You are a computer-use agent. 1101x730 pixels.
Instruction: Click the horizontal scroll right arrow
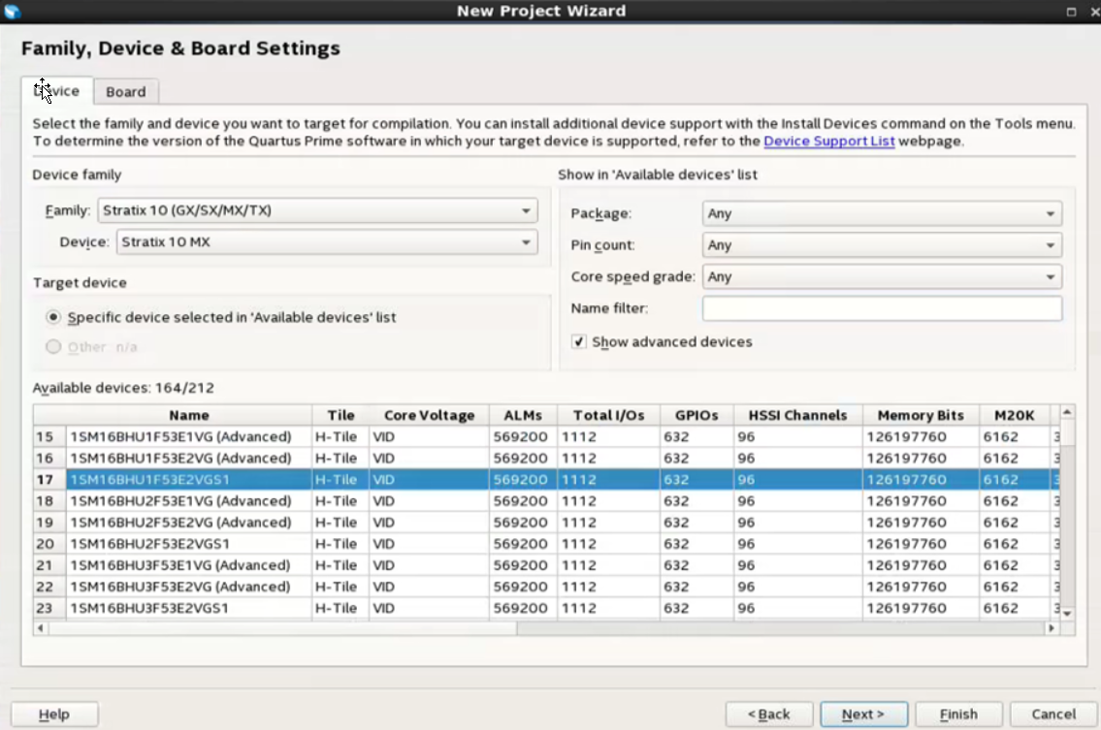(1051, 628)
